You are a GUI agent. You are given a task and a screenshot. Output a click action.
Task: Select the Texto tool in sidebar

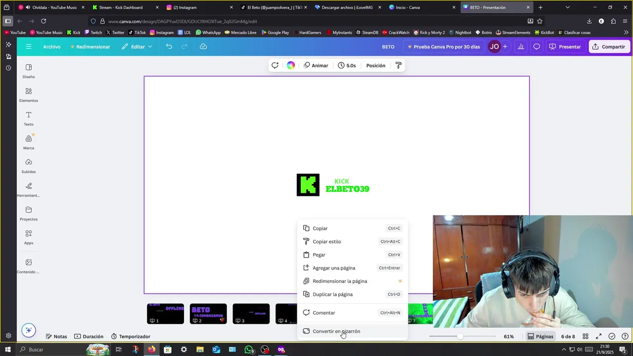(x=29, y=119)
